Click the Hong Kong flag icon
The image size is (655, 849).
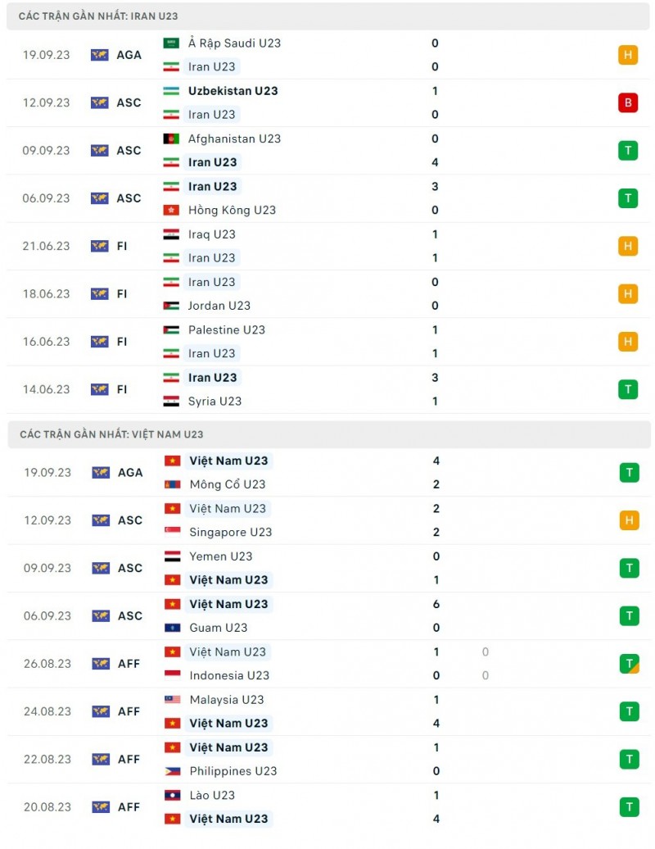pos(171,210)
